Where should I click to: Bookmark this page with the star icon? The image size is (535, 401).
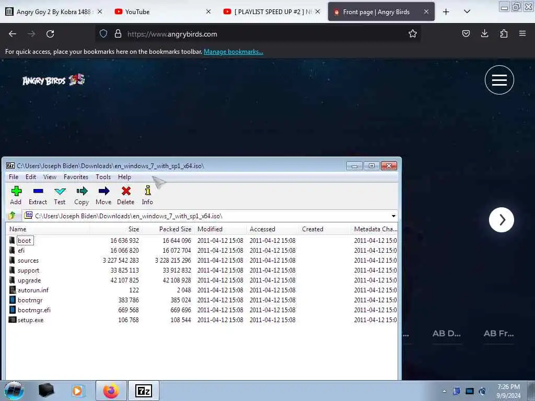(x=413, y=33)
